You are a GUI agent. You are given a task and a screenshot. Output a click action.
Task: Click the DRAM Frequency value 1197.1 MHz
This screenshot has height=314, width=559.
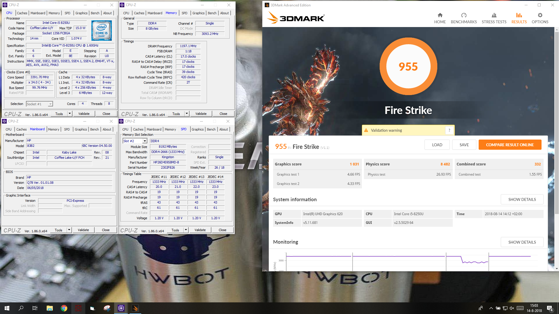pyautogui.click(x=188, y=46)
